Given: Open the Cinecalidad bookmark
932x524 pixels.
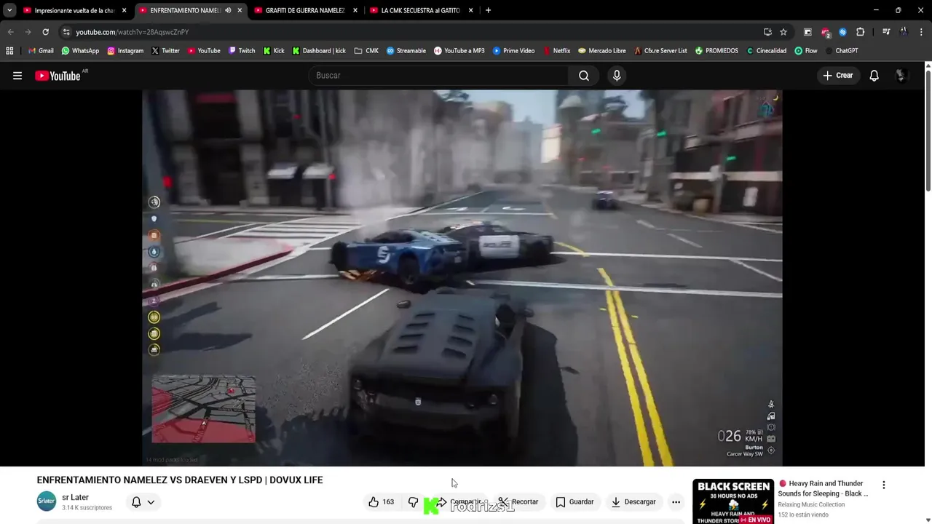Looking at the screenshot, I should coord(766,51).
